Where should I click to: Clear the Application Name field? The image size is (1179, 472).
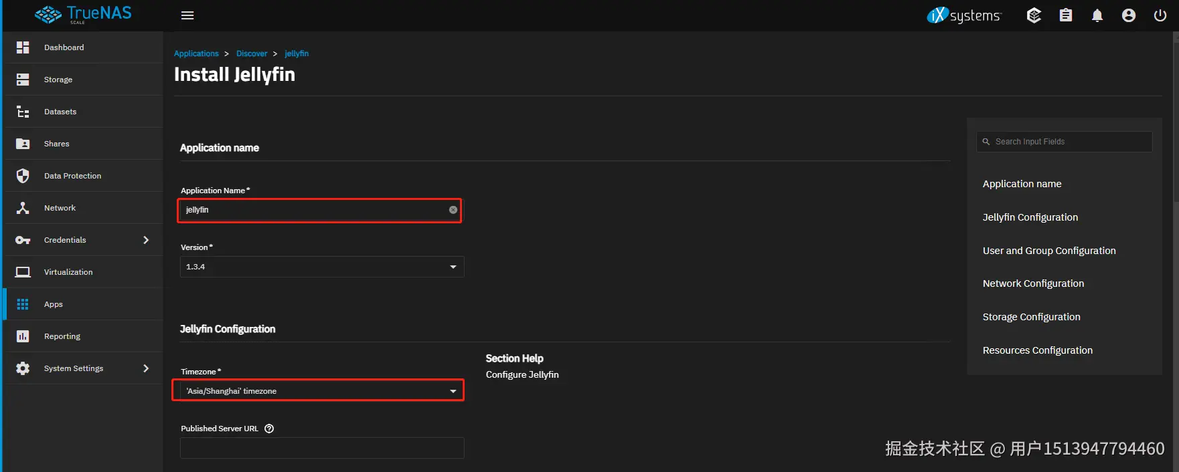click(453, 210)
